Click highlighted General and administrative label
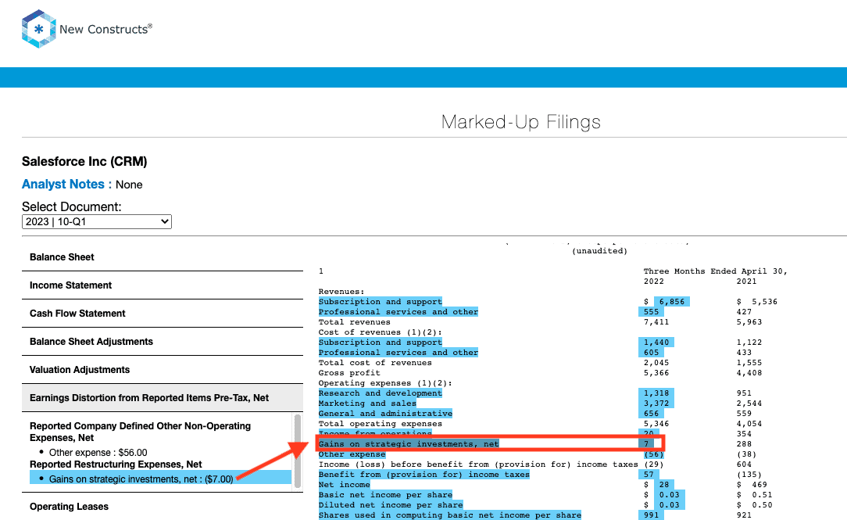The width and height of the screenshot is (847, 520). (x=385, y=414)
